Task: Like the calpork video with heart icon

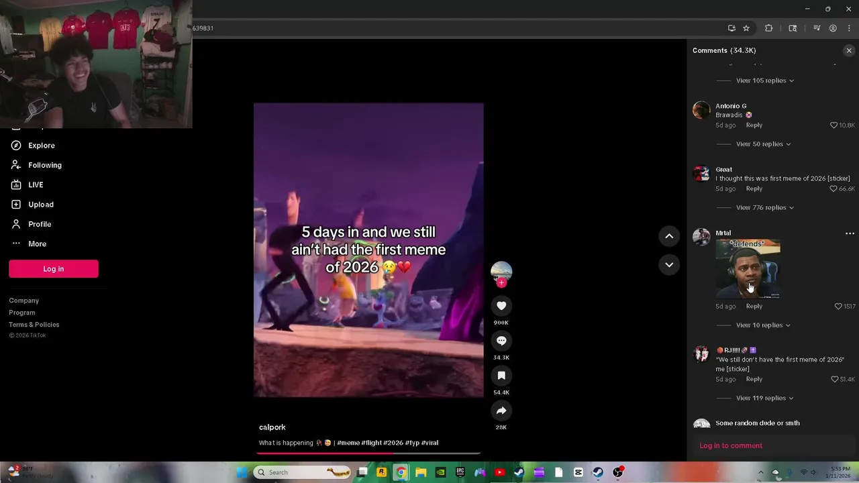Action: tap(501, 306)
